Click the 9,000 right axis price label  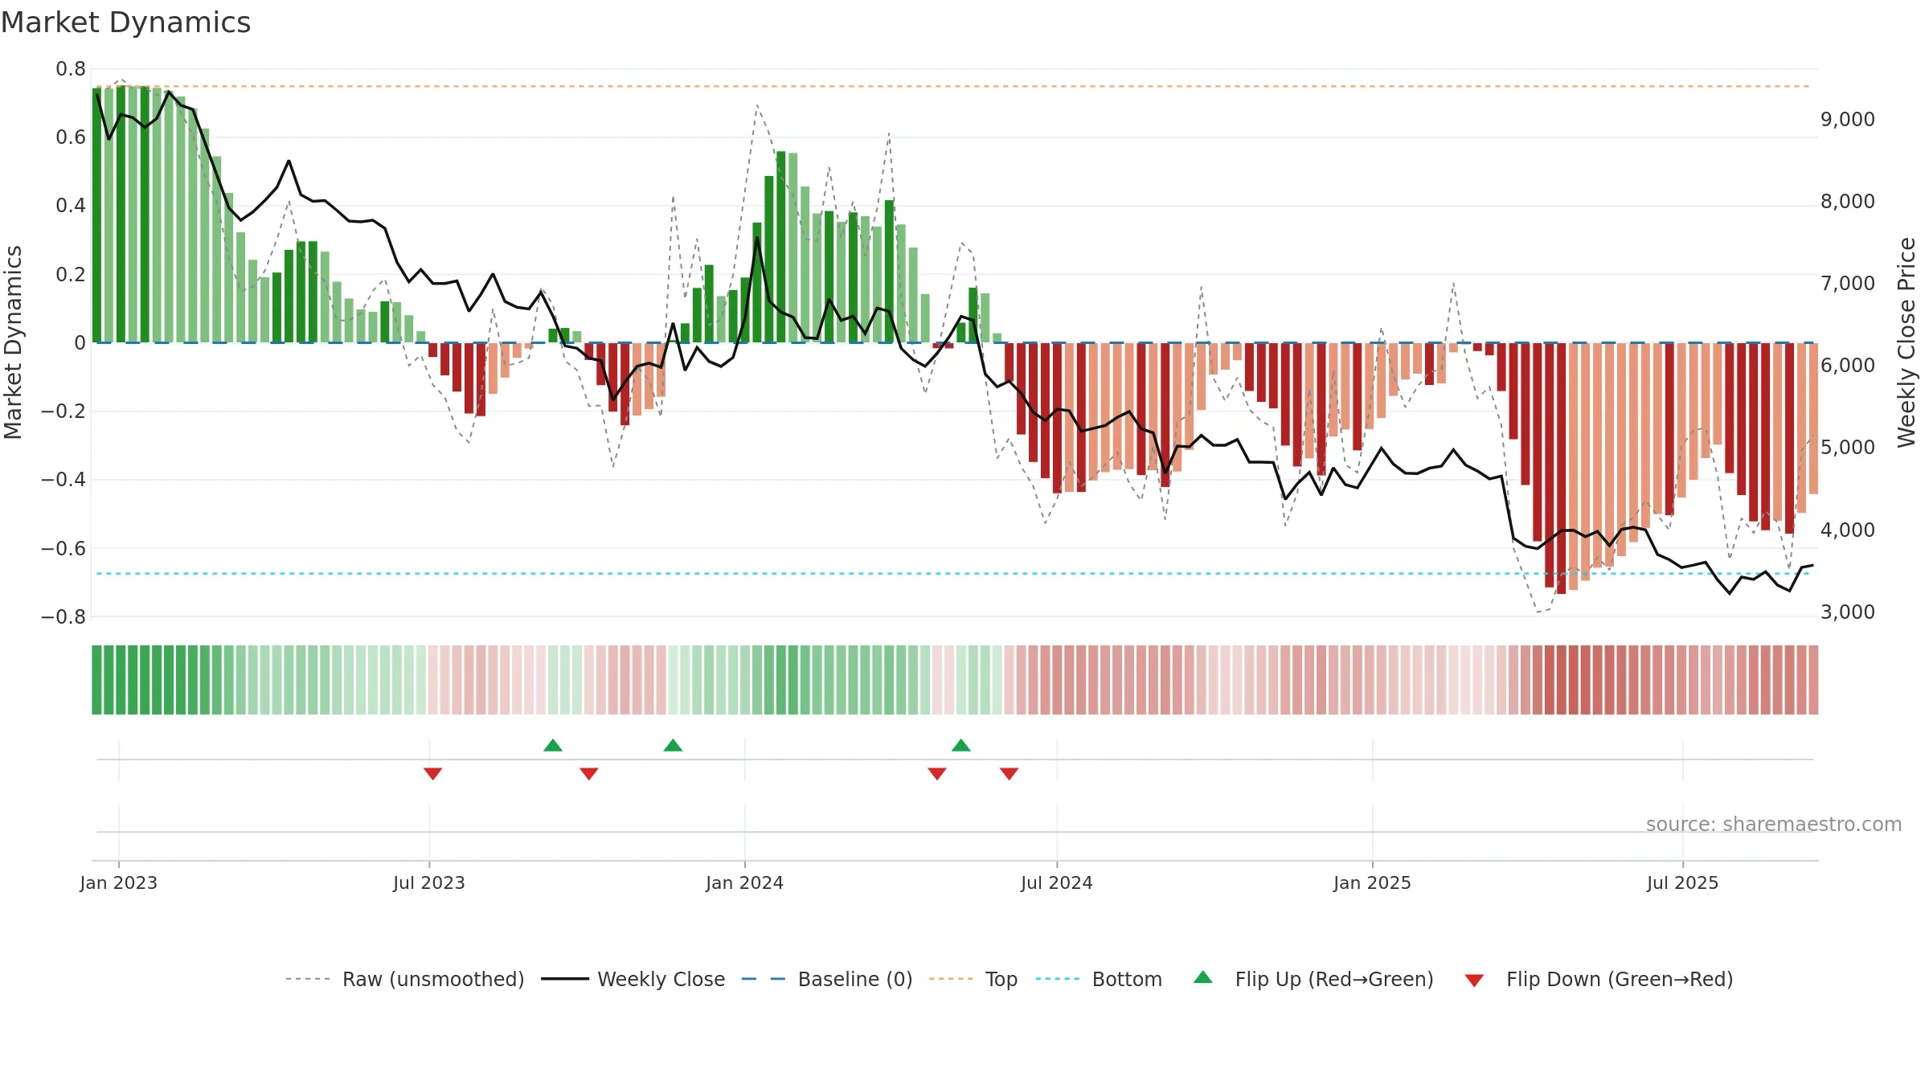tap(1848, 120)
